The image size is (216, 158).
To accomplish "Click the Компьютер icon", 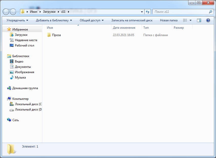I will [9, 99].
